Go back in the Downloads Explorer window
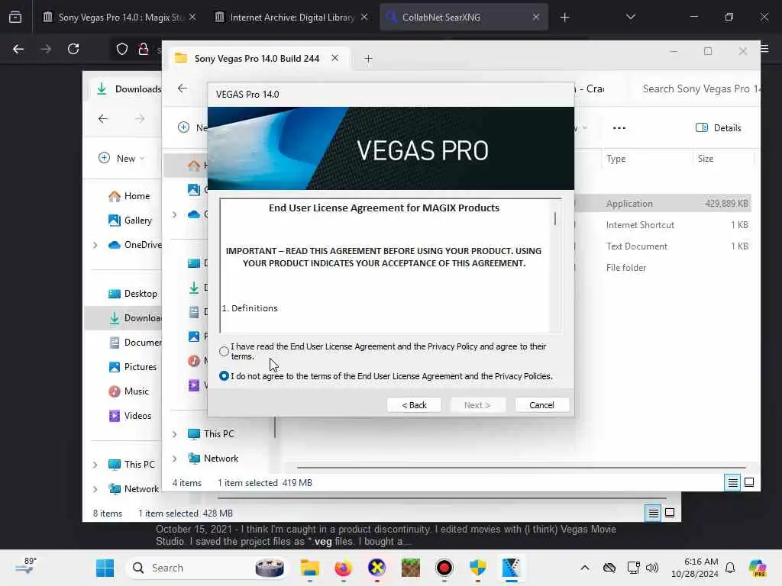Screen dimensions: 782x586 tap(103, 118)
